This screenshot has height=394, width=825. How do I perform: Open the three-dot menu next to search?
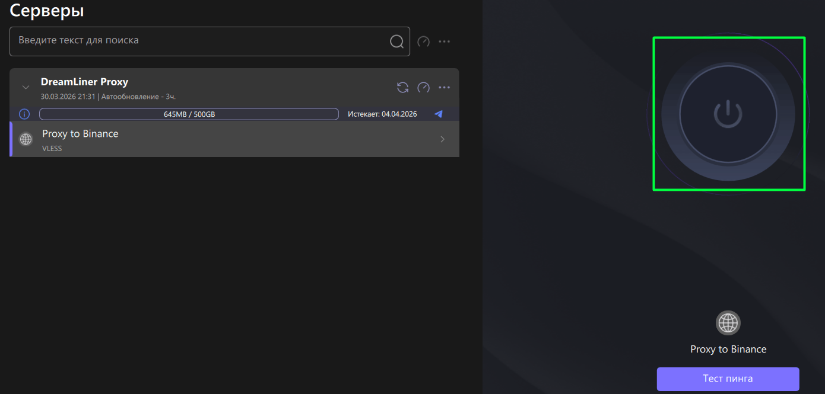pos(444,41)
